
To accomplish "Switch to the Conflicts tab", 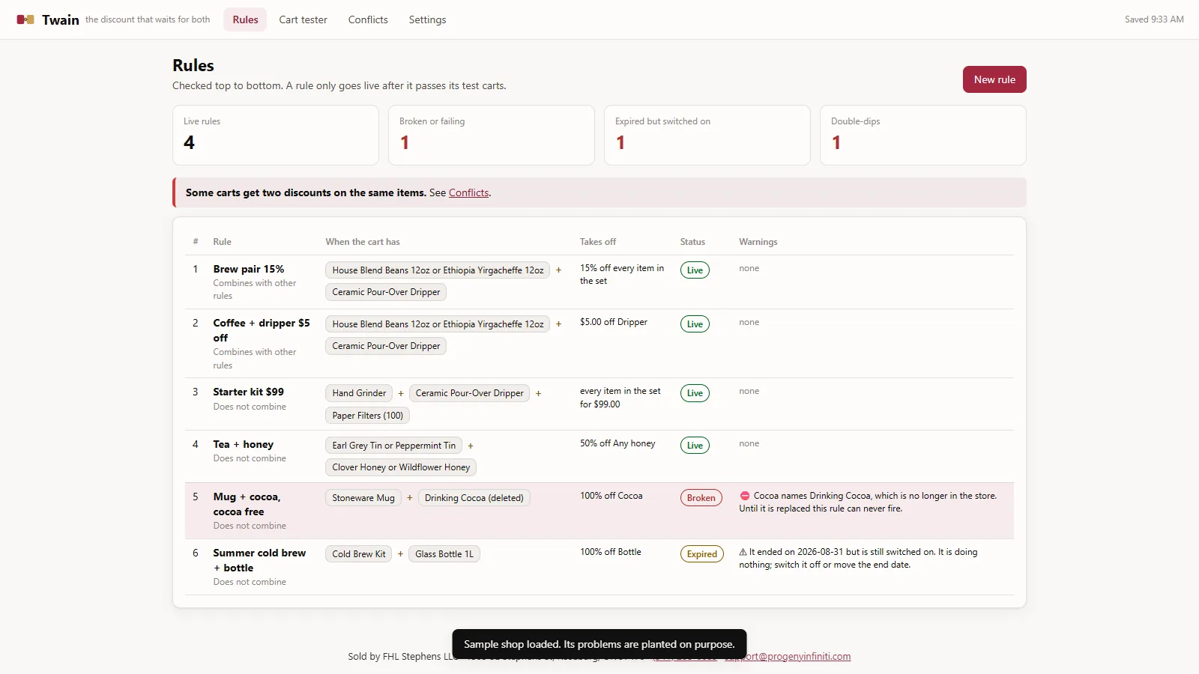I will coord(368,19).
